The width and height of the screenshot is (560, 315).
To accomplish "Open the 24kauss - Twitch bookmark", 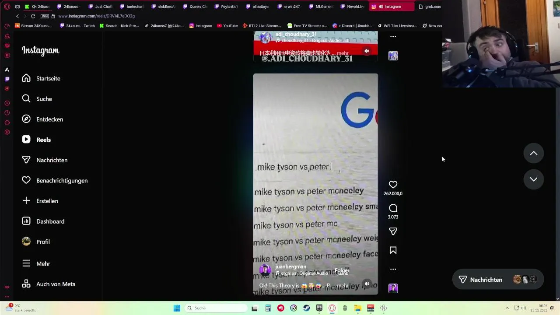I will [77, 26].
